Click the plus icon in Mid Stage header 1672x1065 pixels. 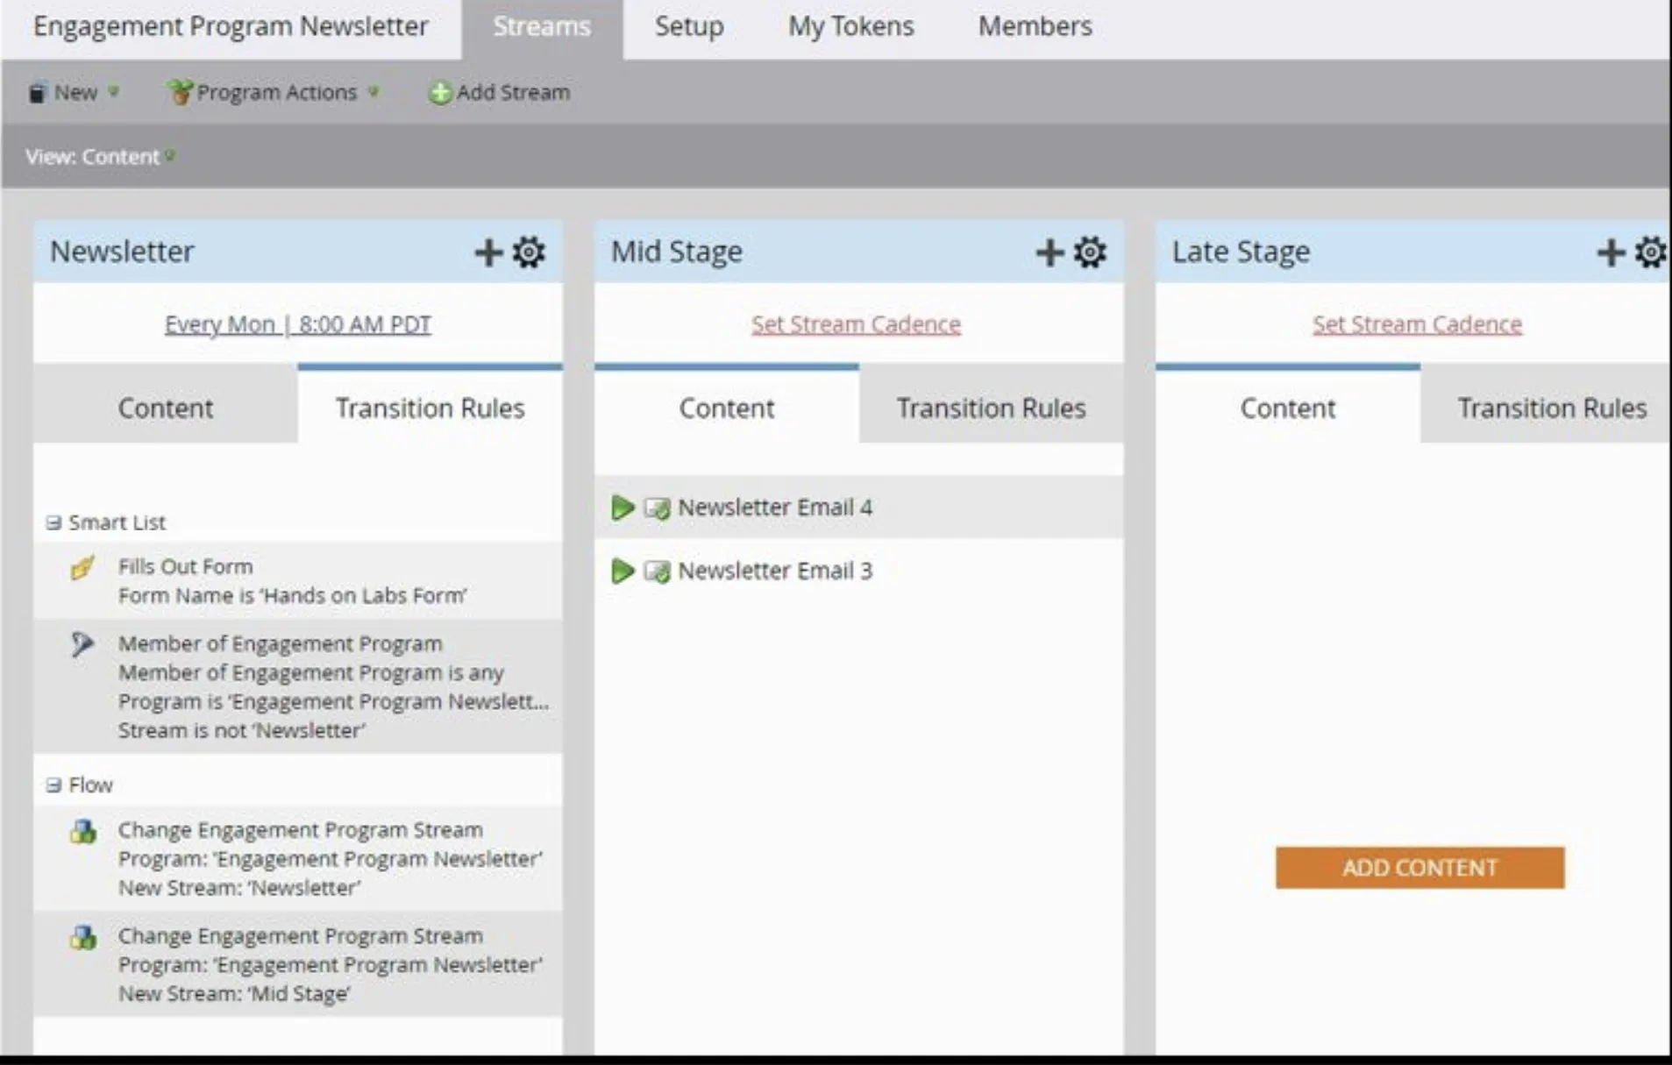pos(1049,252)
